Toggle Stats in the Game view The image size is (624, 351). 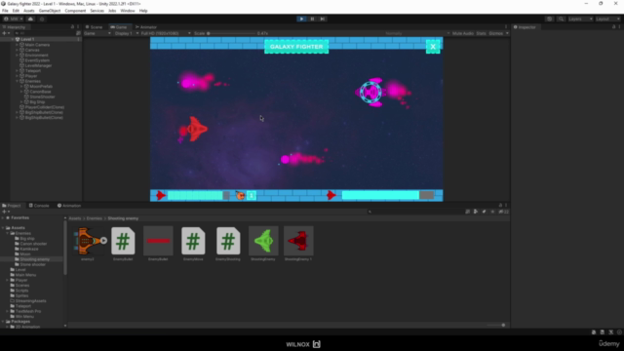[x=481, y=33]
